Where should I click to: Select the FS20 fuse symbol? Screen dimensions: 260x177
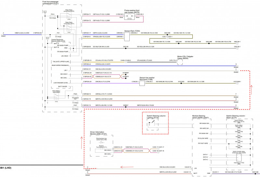pyautogui.click(x=75, y=95)
